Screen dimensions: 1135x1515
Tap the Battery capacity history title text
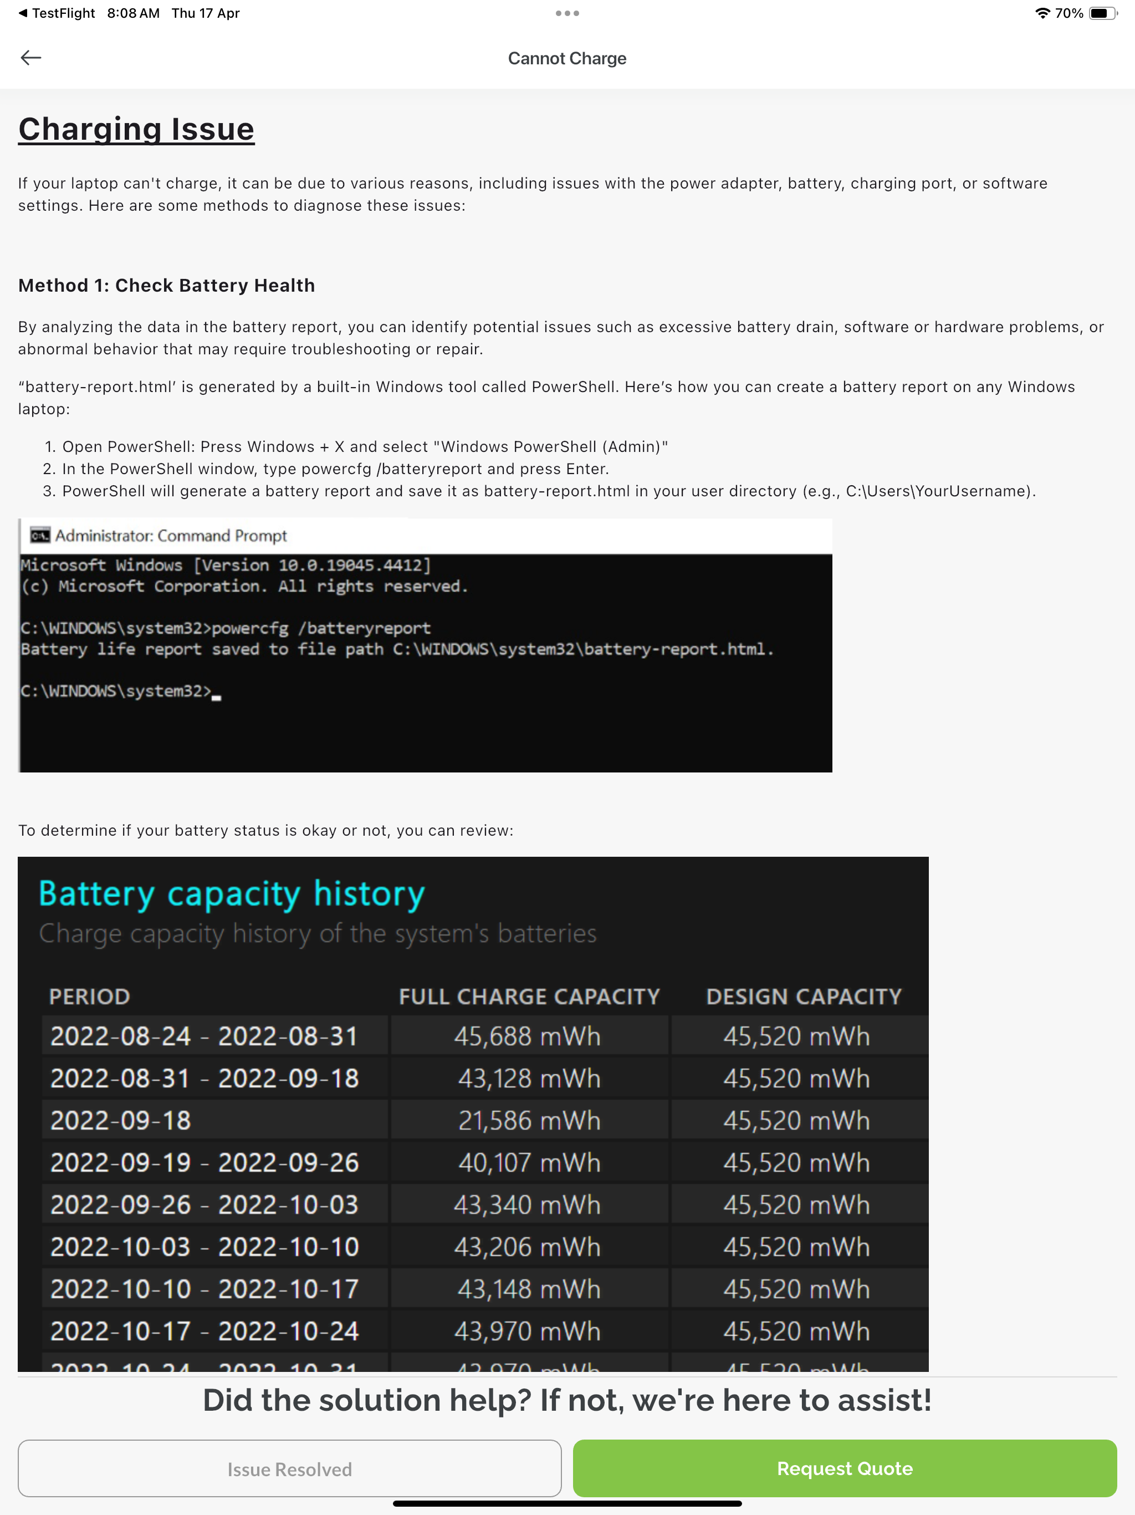pos(232,894)
